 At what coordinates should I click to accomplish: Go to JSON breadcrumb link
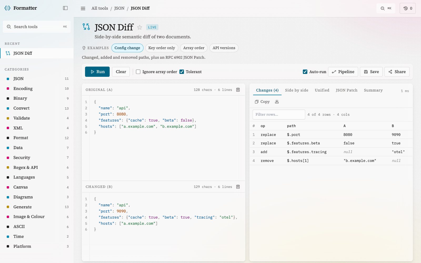(119, 8)
